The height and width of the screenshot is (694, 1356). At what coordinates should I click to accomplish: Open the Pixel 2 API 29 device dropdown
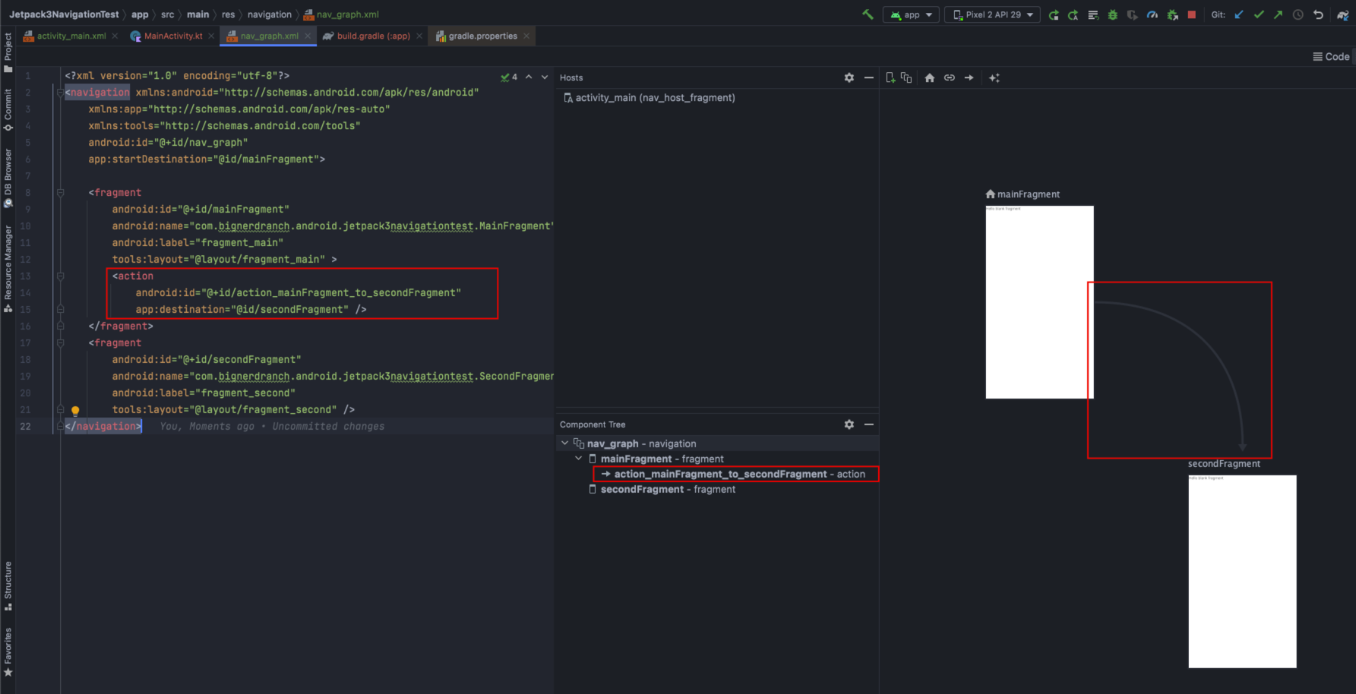tap(992, 14)
